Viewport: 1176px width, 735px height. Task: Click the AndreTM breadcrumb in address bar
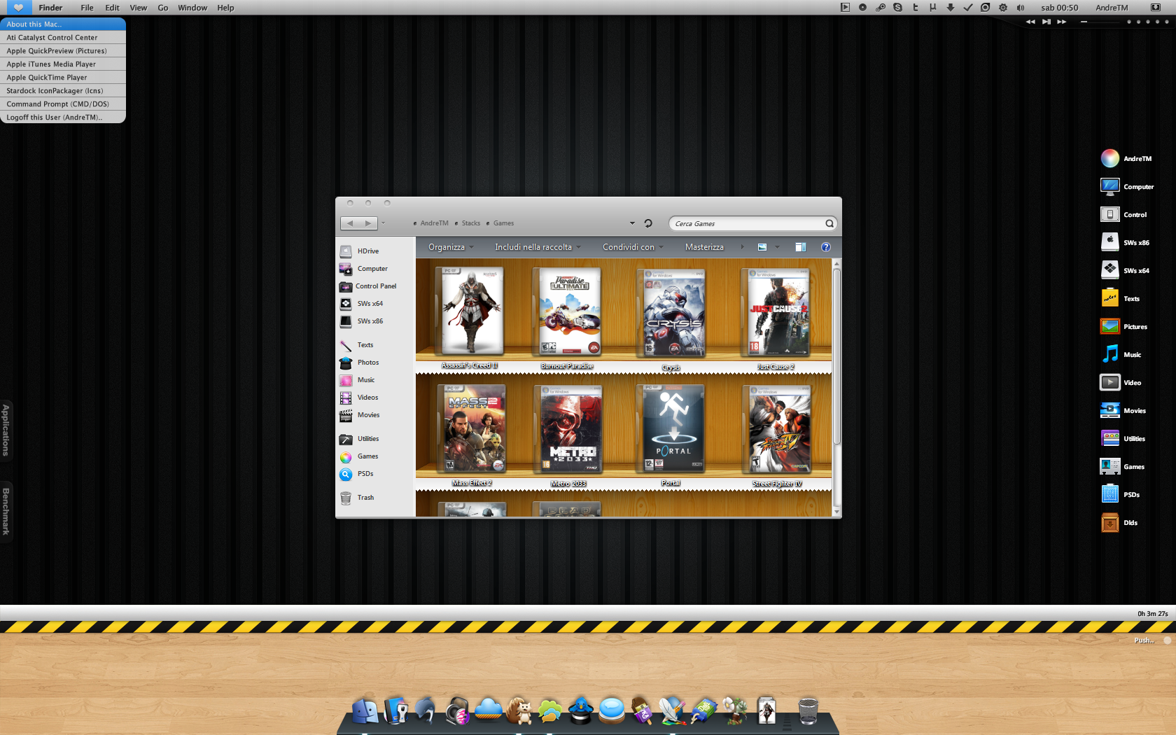(434, 223)
